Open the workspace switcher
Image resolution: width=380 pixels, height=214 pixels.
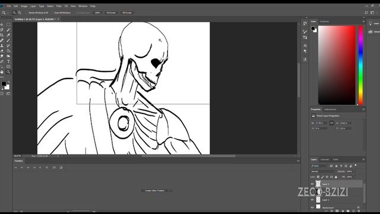click(372, 12)
